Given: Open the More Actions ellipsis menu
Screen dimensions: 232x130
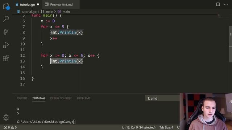Looking at the screenshot, I should (226, 4).
